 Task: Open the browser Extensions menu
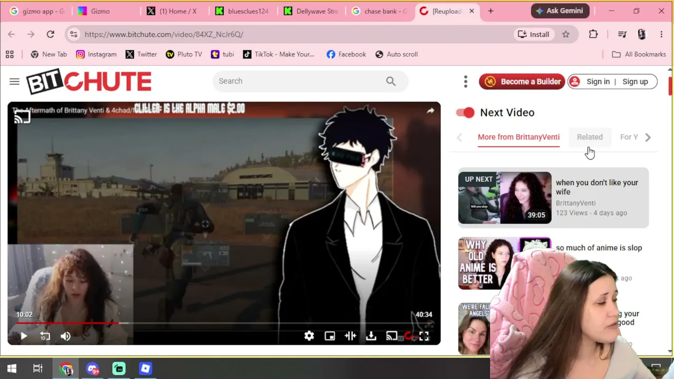(x=593, y=34)
